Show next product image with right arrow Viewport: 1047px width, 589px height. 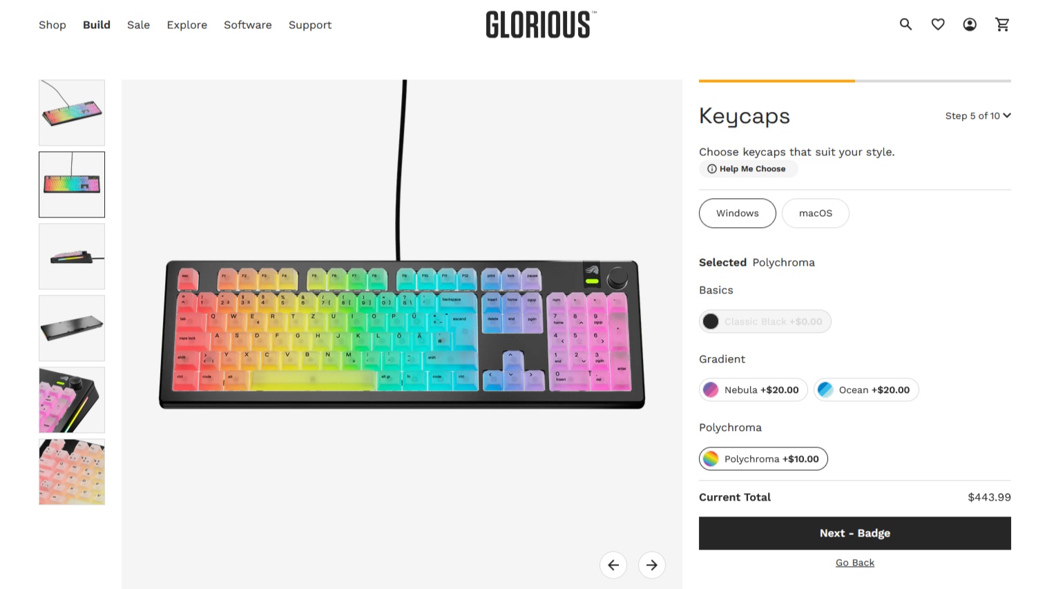click(652, 565)
